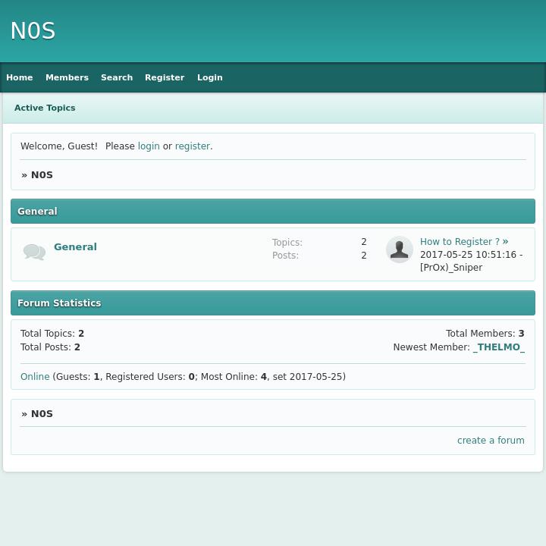Screen dimensions: 546x546
Task: Click the bottom N0S breadcrumb link
Action: 42,414
